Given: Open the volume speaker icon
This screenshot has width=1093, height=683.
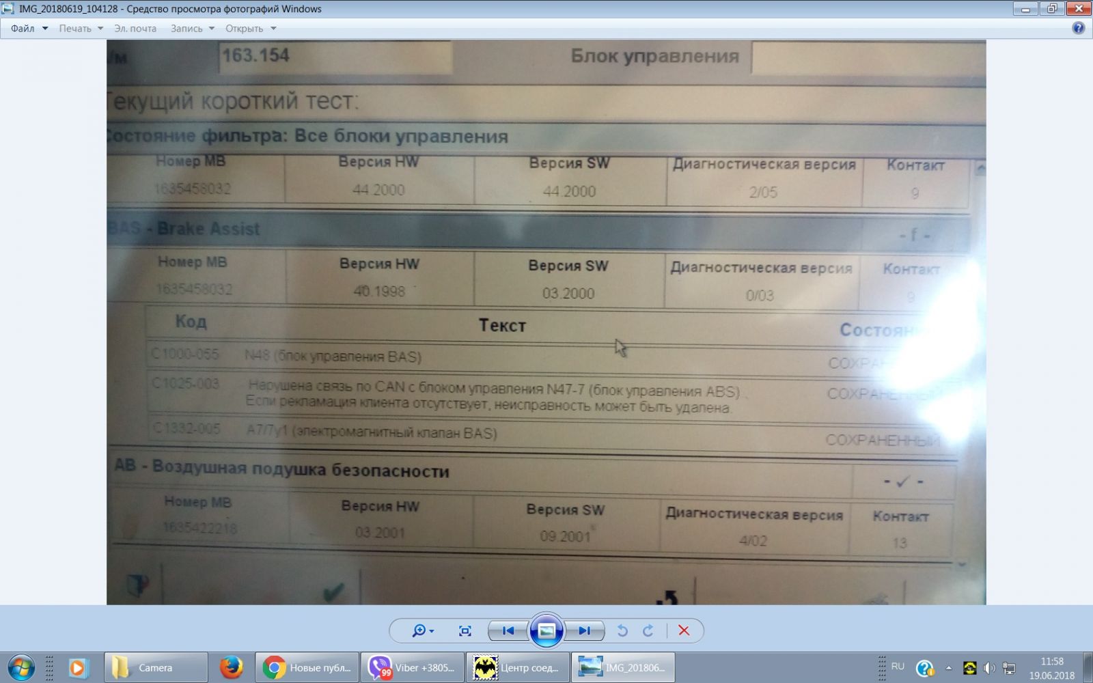Looking at the screenshot, I should (x=989, y=668).
